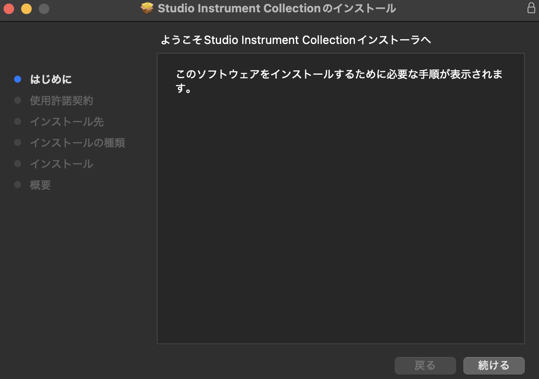539x379 pixels.
Task: Click the blue bullet beside はじめに
Action: click(x=18, y=79)
